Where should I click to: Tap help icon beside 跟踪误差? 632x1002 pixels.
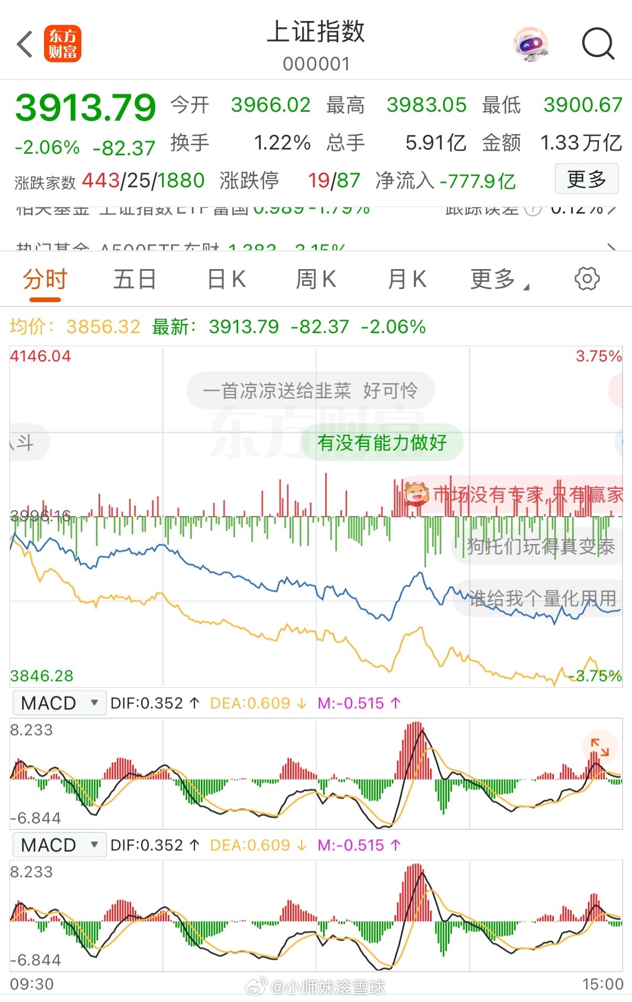[533, 210]
